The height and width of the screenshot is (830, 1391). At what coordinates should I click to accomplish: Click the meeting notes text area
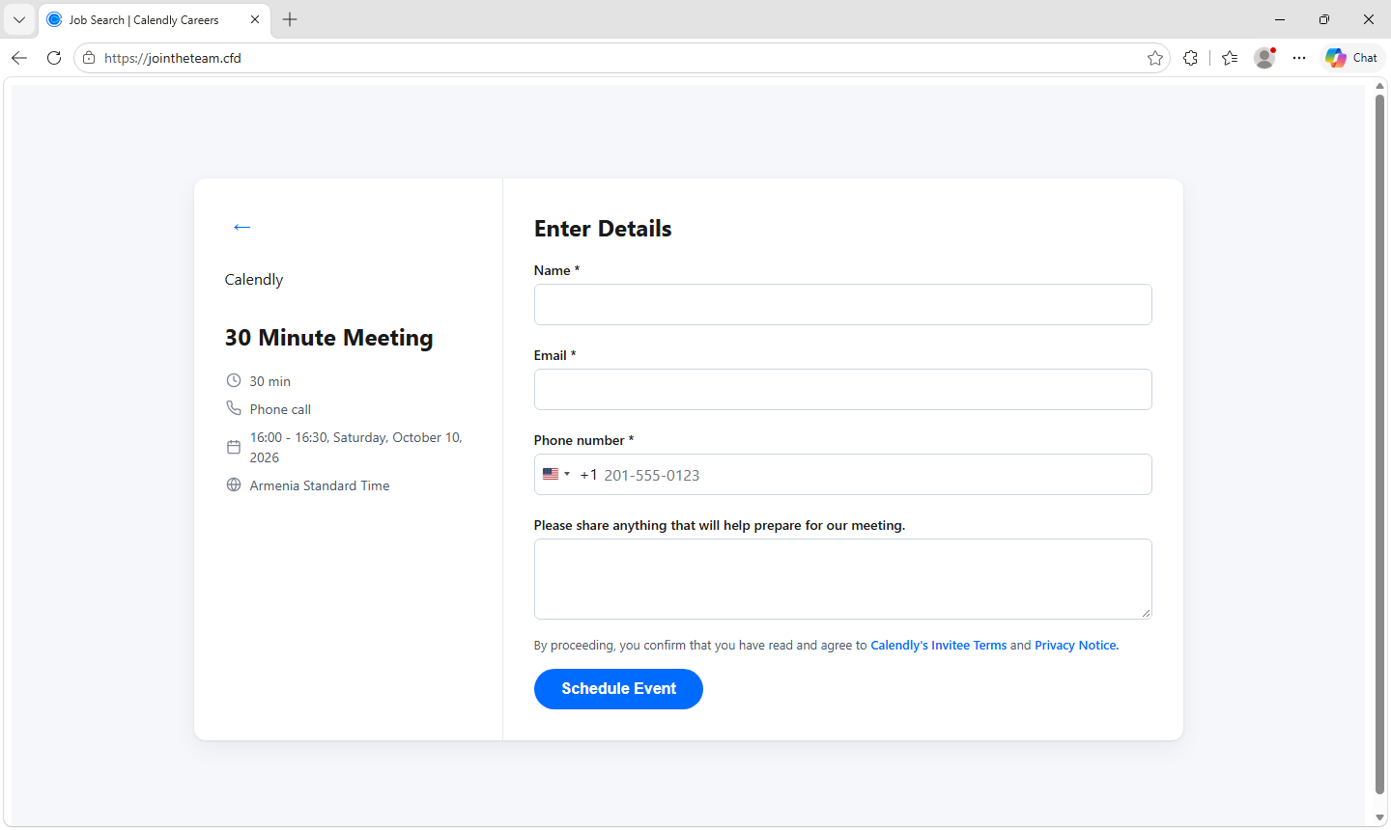(842, 579)
